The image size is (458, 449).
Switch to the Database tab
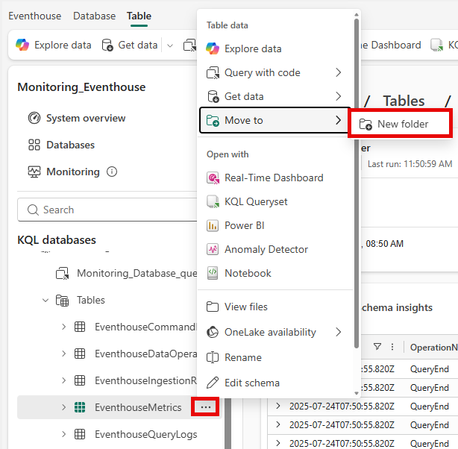[x=94, y=16]
